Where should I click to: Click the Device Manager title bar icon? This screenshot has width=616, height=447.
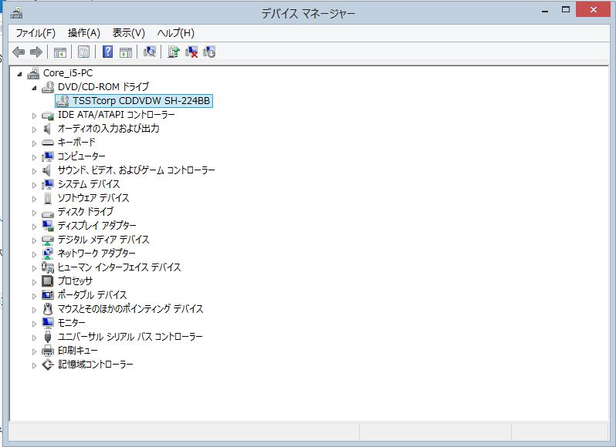[x=16, y=13]
